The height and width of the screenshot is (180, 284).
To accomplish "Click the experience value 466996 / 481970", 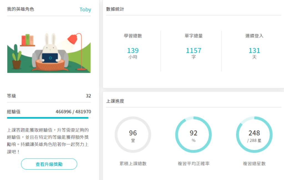I will coord(73,112).
